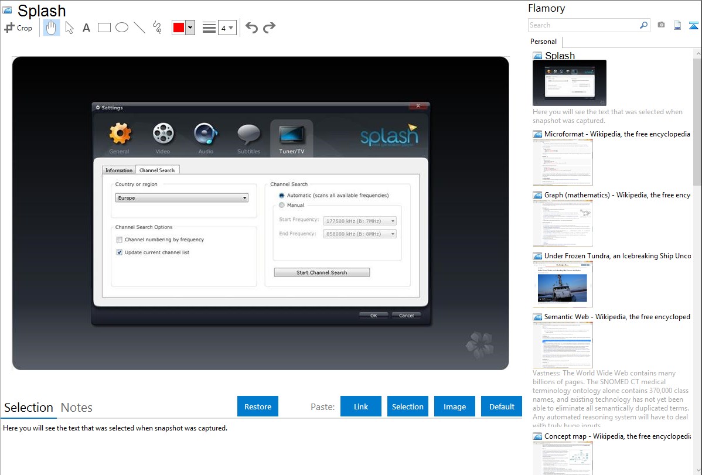The image size is (702, 475).
Task: Click the Semantic Web - Wikipedia snapshot title
Action: [617, 316]
